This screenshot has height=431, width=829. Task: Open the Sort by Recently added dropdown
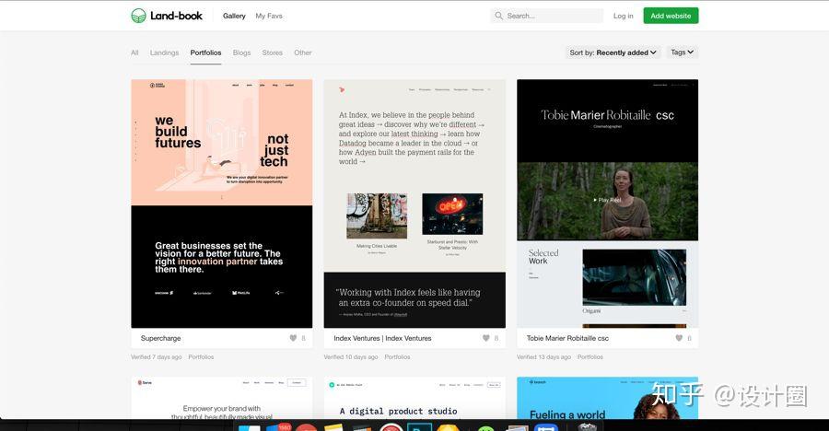pos(613,52)
